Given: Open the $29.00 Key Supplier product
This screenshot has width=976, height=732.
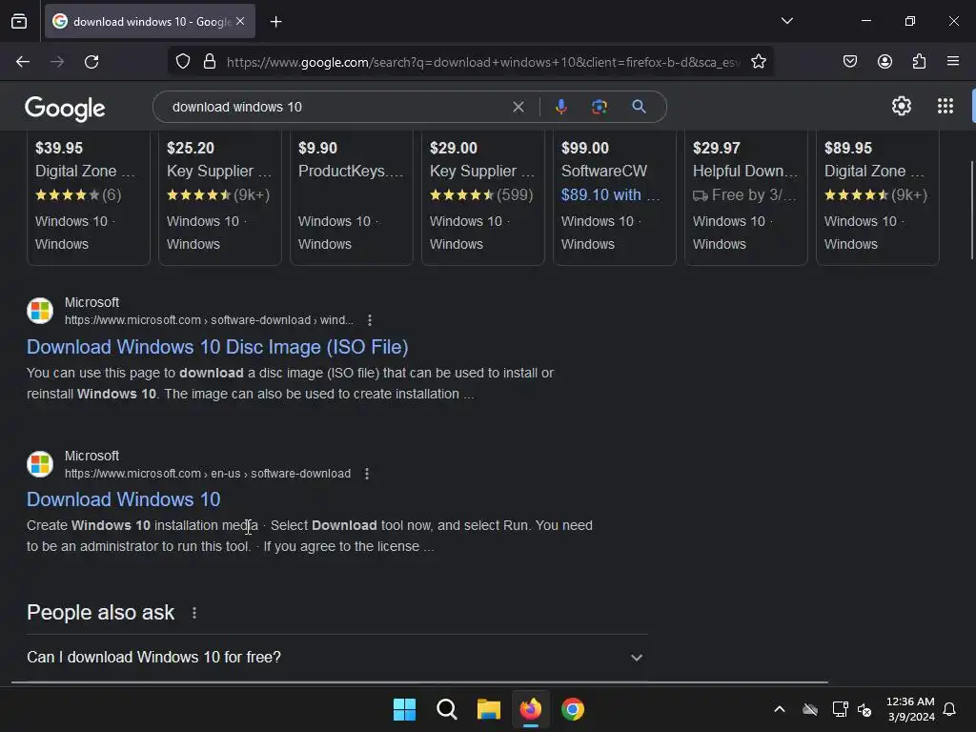Looking at the screenshot, I should point(483,196).
